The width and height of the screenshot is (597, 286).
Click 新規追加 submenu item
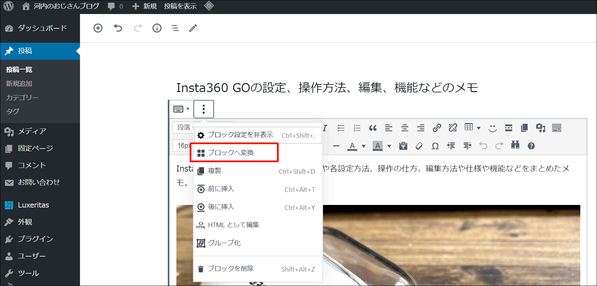[19, 83]
